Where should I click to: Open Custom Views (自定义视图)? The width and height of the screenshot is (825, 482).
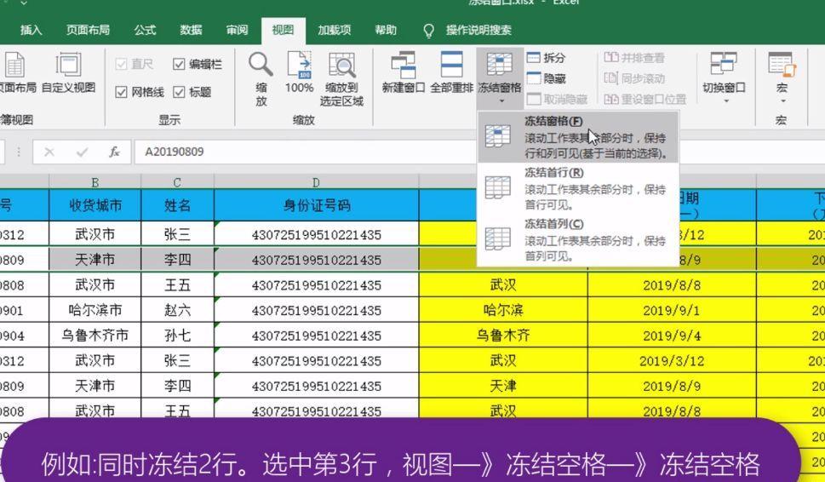point(68,72)
